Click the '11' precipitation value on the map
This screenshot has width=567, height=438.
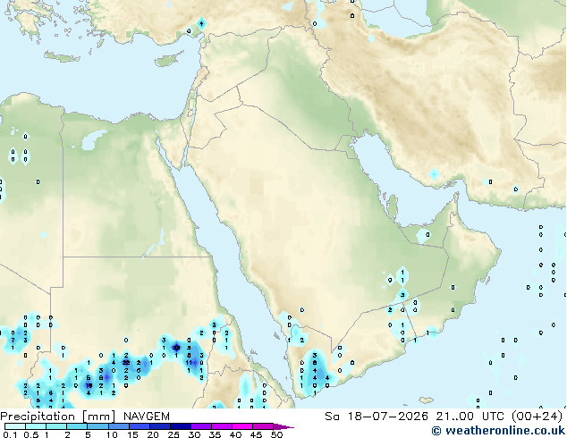189,363
